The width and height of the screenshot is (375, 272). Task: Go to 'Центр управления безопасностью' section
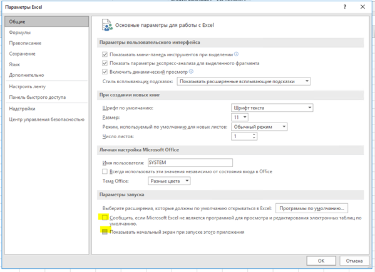point(46,119)
